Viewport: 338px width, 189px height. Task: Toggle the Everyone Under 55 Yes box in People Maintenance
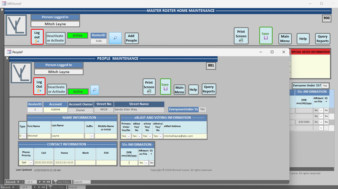(x=202, y=109)
